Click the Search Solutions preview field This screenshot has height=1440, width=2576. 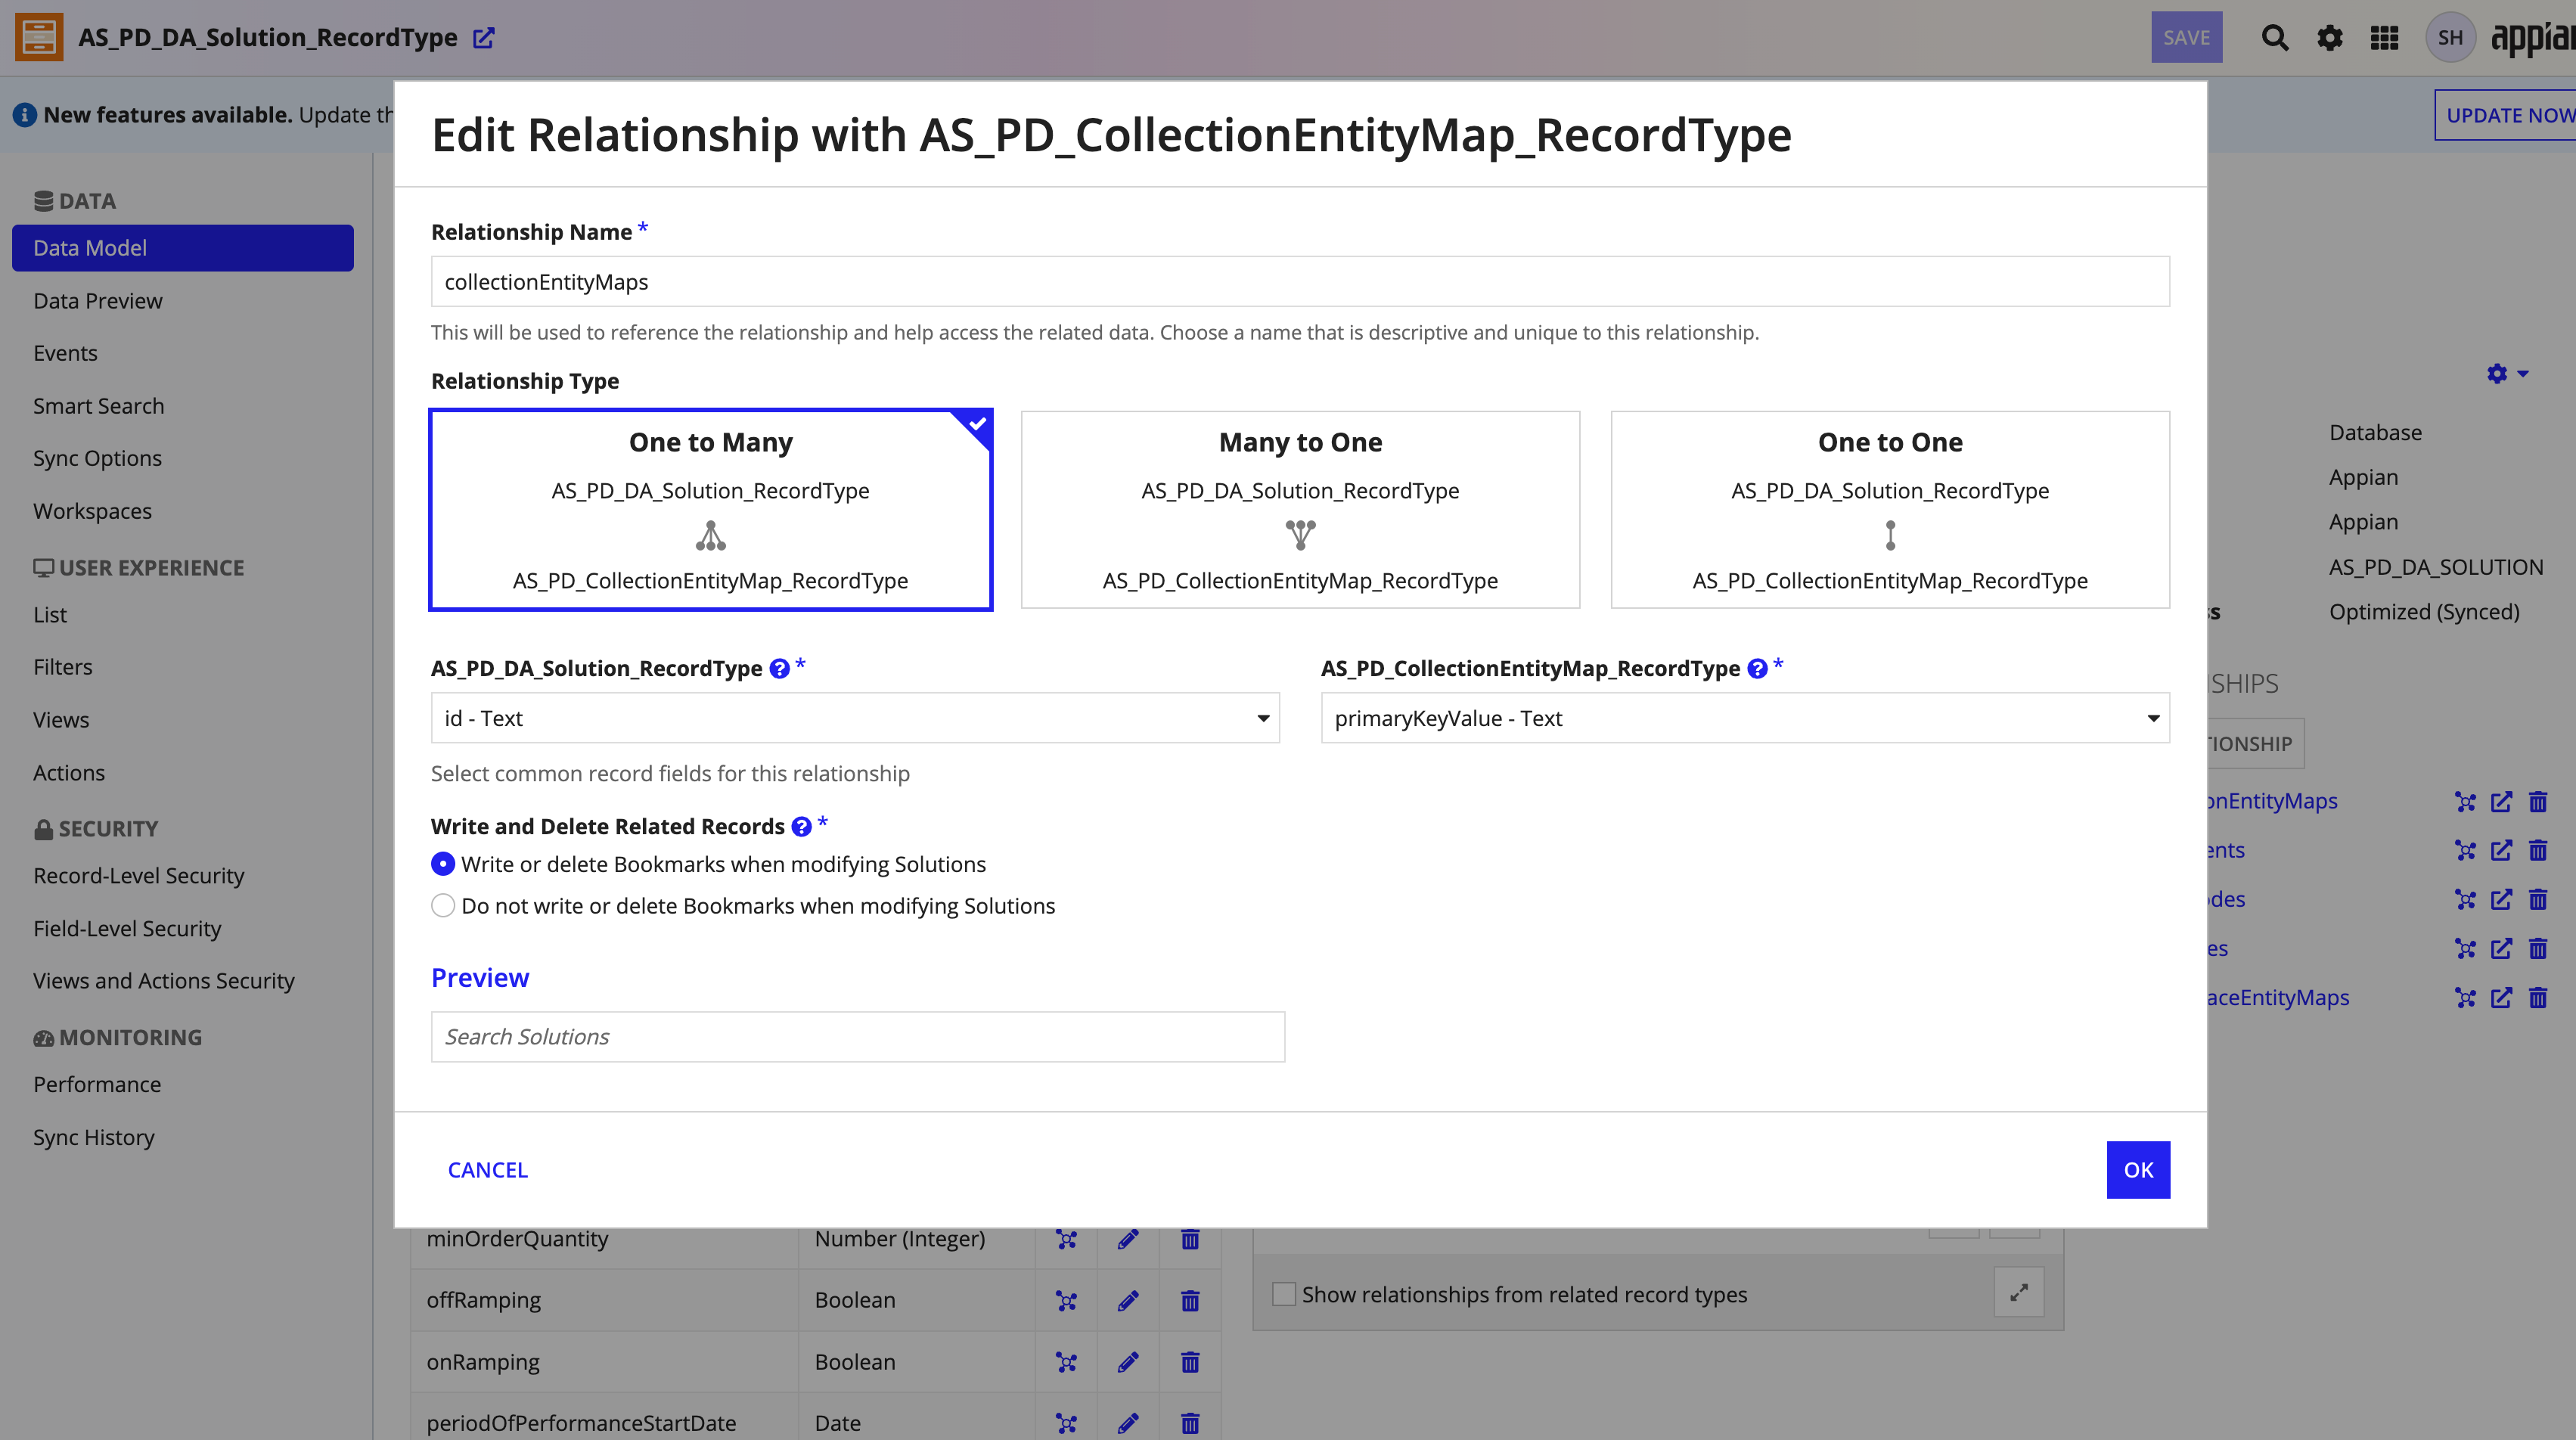point(857,1037)
